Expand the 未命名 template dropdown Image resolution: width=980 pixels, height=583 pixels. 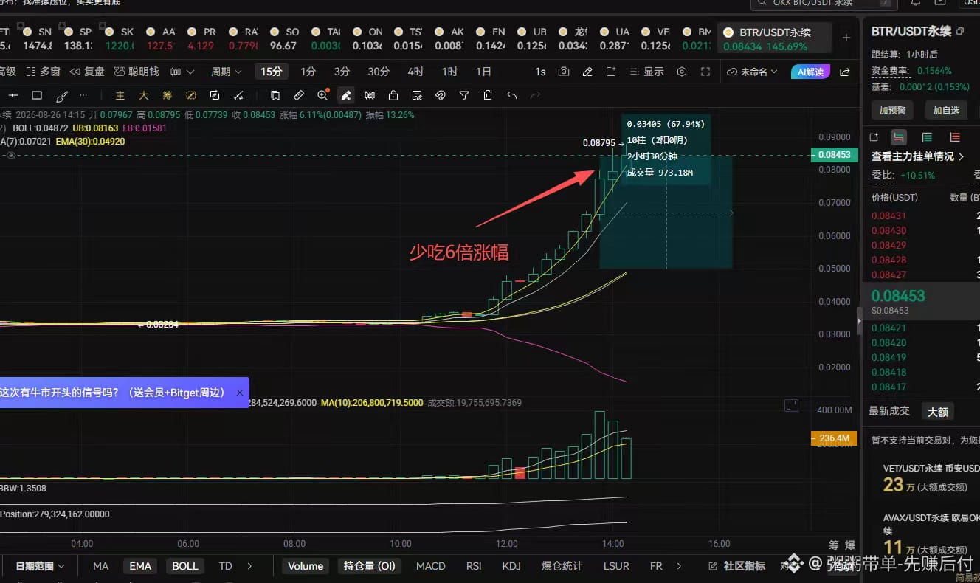753,72
